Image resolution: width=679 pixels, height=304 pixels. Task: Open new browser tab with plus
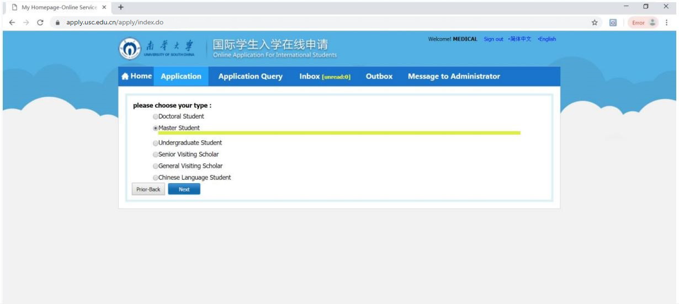pyautogui.click(x=120, y=7)
